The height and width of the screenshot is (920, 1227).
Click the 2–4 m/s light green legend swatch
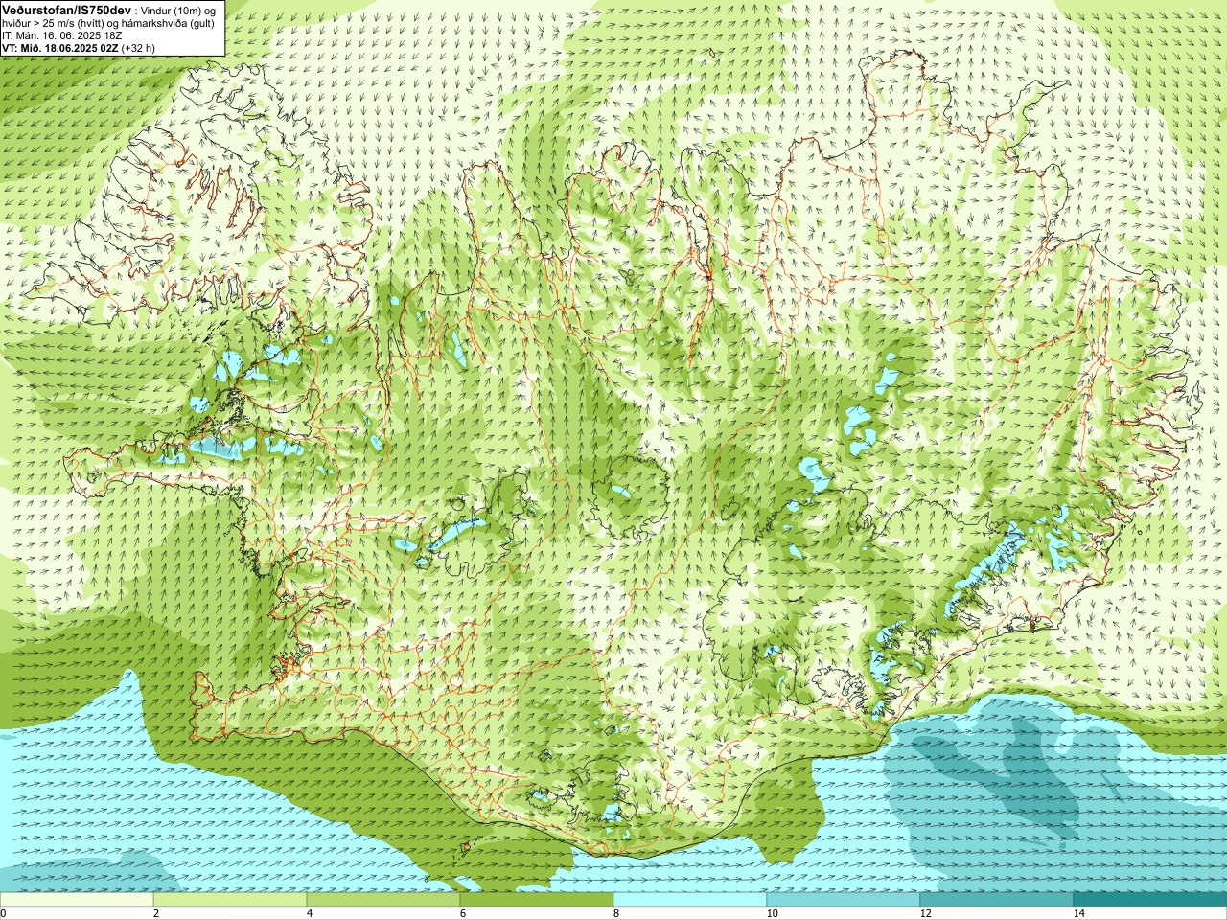(x=230, y=900)
